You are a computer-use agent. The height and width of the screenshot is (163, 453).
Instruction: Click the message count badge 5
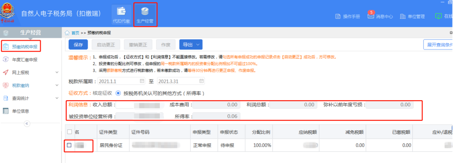pos(372,12)
